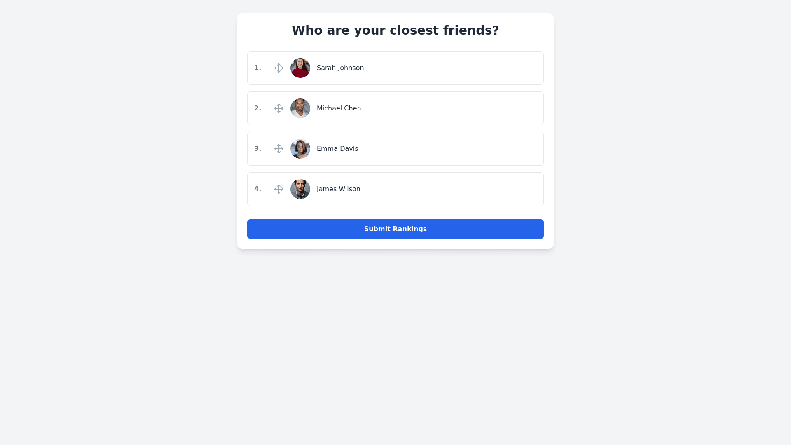Screen dimensions: 791x445
Task: Select the Michael Chen name label
Action: point(339,108)
